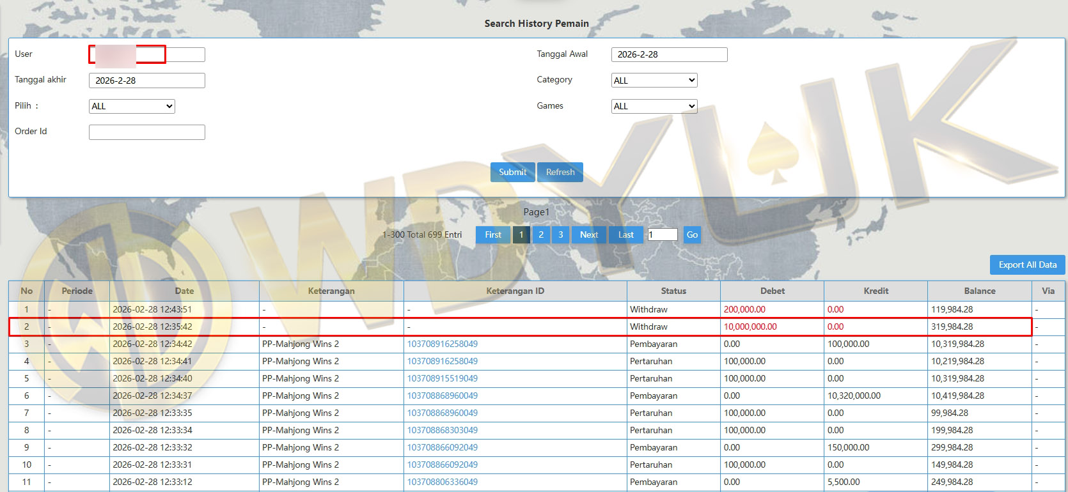Open Keterangan ID link 103708868960049 in row 6
Viewport: 1068px width, 492px height.
pos(443,396)
